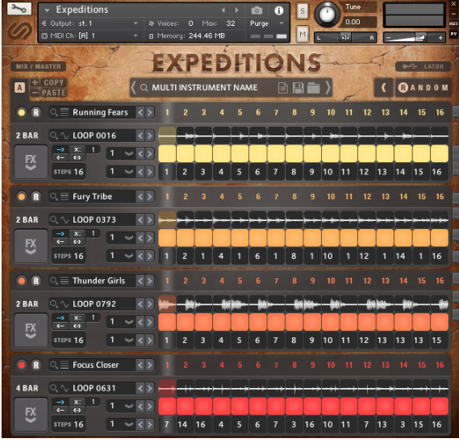Click the camera snapshot icon

tap(257, 10)
